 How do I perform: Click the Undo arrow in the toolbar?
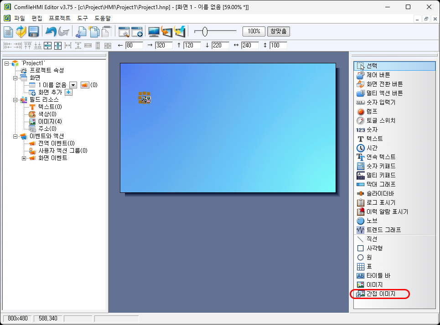point(50,31)
